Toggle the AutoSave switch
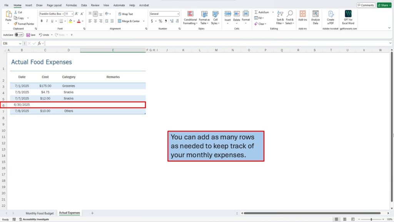This screenshot has height=222, width=394. tap(19, 35)
